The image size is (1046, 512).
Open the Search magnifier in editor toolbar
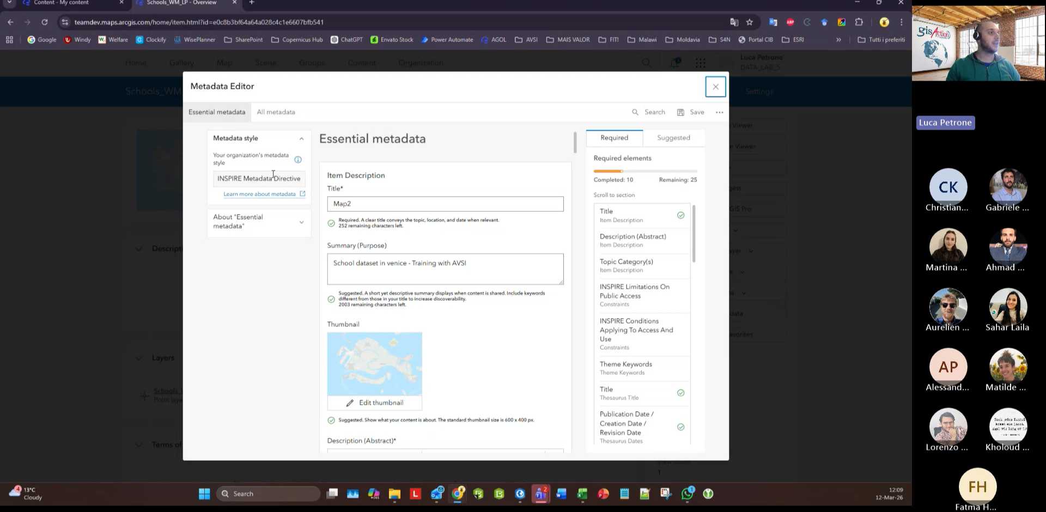635,112
